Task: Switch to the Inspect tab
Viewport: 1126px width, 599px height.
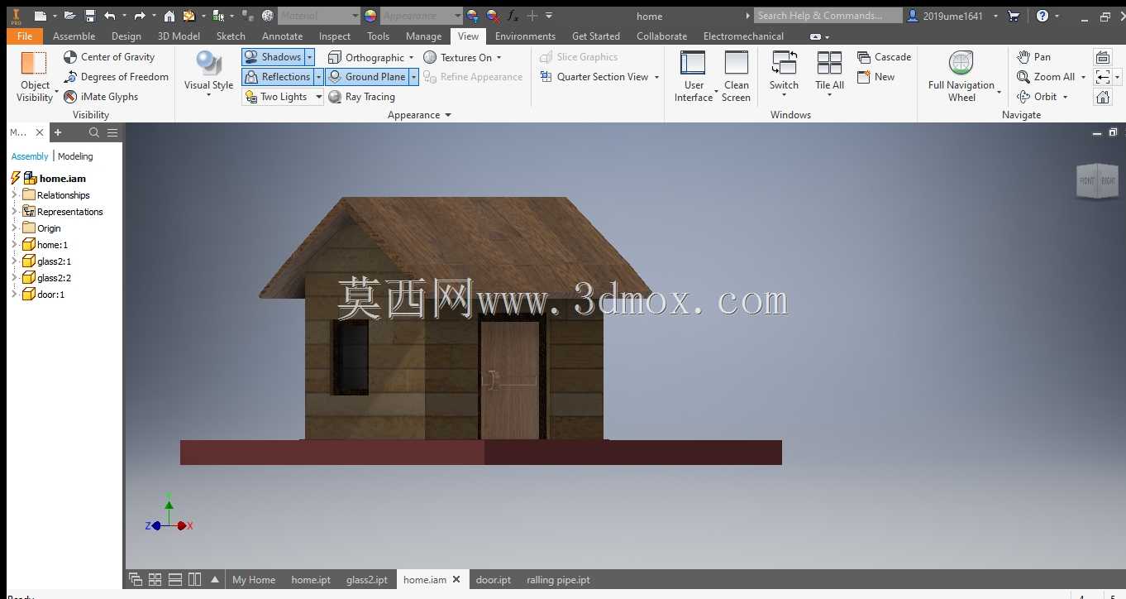Action: 335,36
